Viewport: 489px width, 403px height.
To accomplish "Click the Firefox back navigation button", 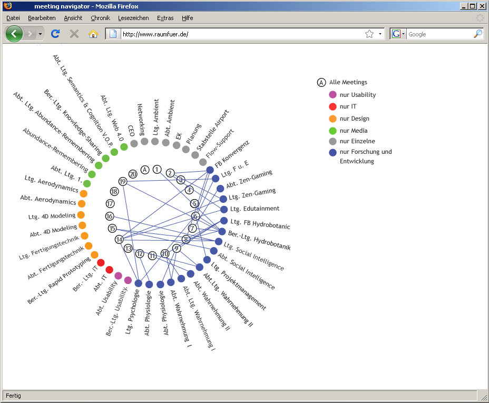I will pos(14,34).
